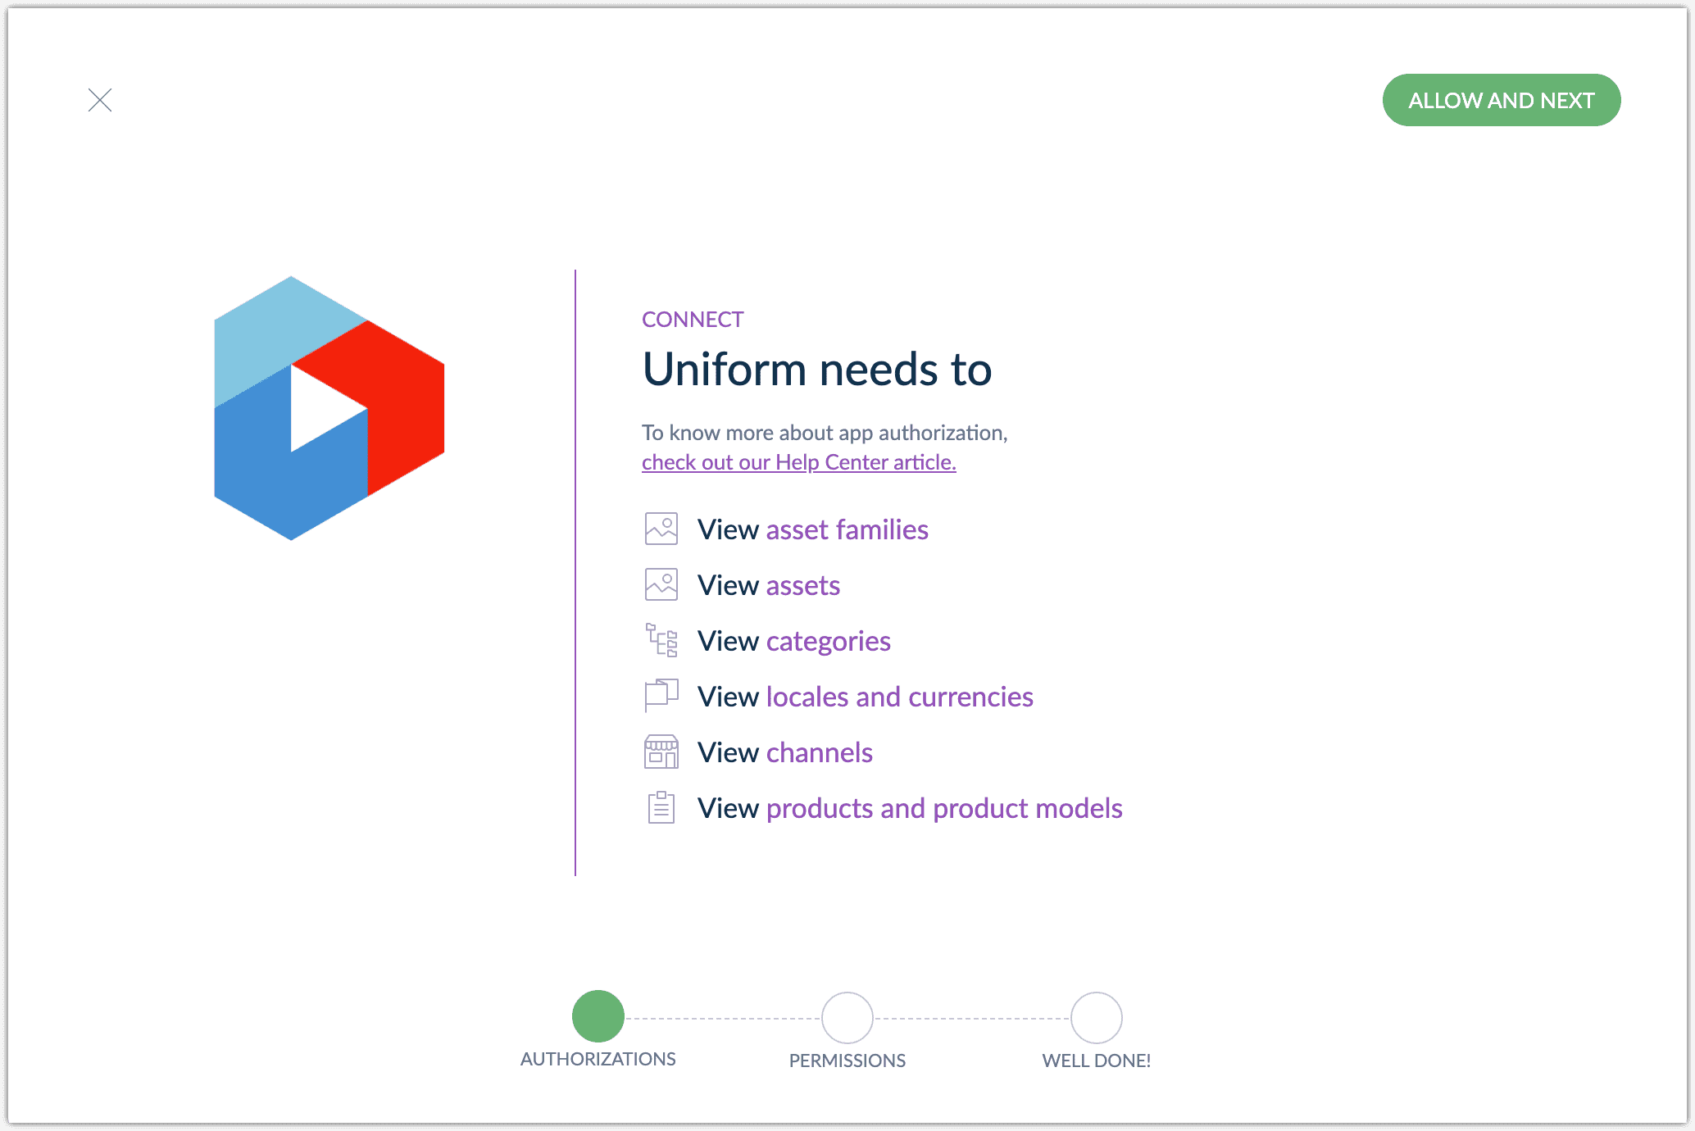The height and width of the screenshot is (1131, 1695).
Task: Open the Help Center article link
Action: tap(798, 462)
